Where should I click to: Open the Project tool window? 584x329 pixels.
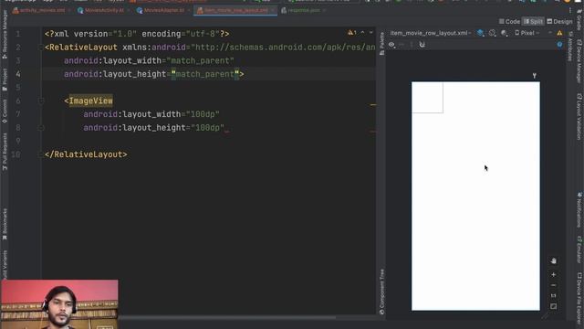point(5,80)
